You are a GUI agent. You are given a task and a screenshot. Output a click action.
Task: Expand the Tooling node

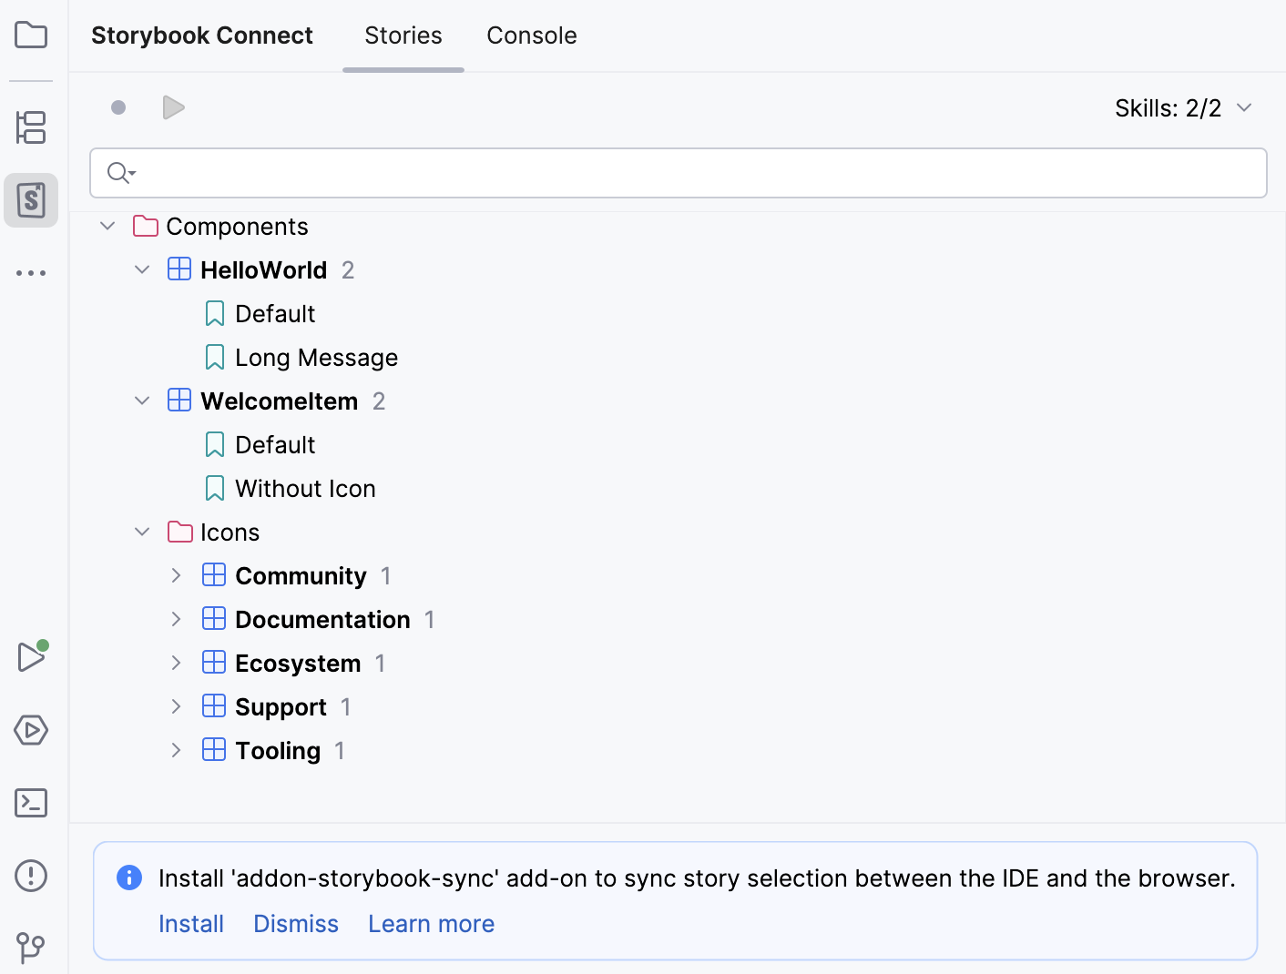coord(177,750)
